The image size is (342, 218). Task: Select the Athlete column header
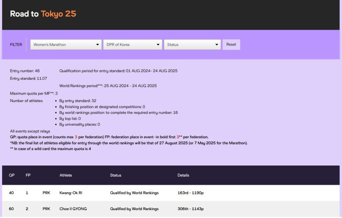tap(66, 176)
